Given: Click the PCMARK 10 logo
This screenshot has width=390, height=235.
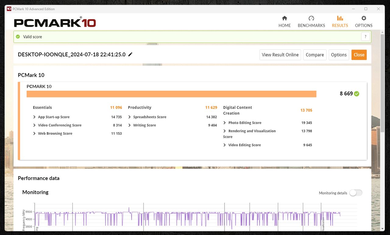Looking at the screenshot, I should 55,22.
